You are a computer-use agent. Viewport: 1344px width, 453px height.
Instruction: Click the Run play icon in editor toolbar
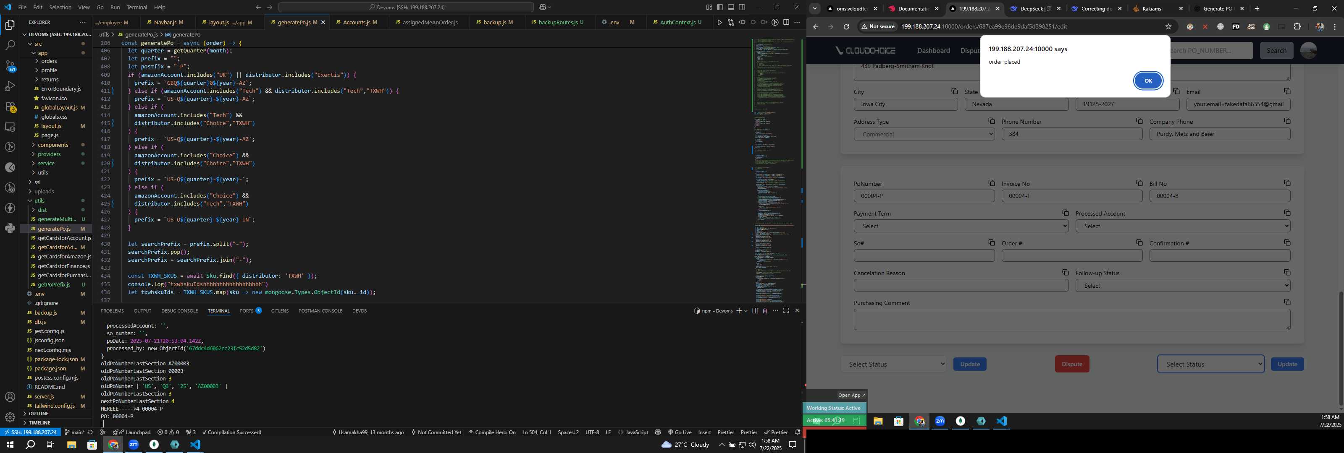point(719,22)
